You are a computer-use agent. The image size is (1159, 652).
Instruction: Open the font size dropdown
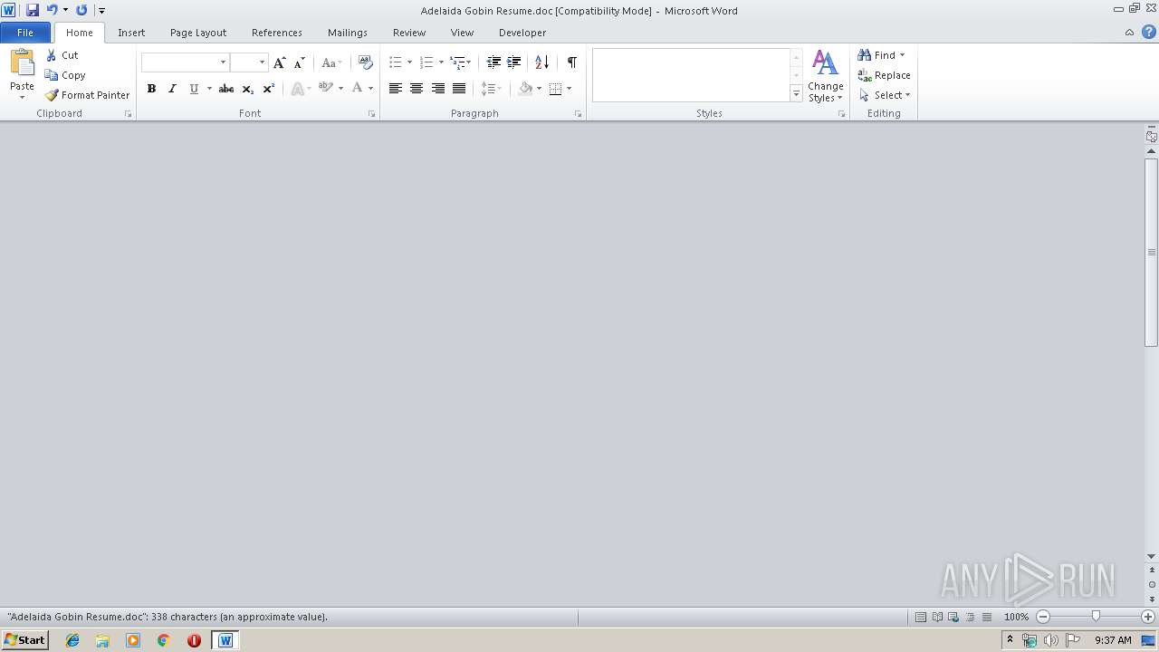tap(263, 62)
